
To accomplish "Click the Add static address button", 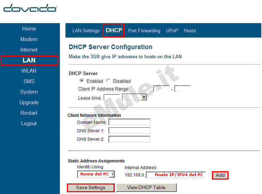I will (220, 175).
